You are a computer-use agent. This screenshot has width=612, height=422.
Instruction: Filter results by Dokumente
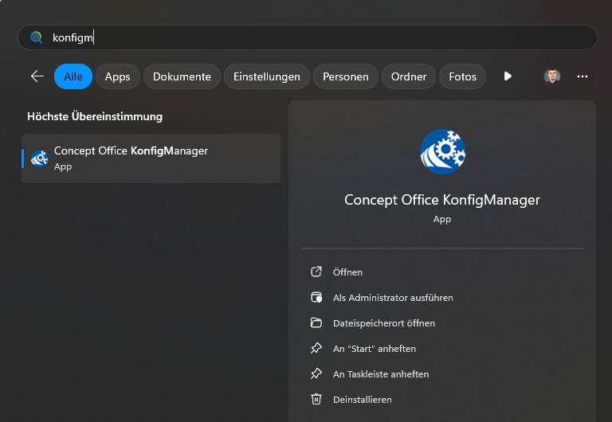[182, 76]
